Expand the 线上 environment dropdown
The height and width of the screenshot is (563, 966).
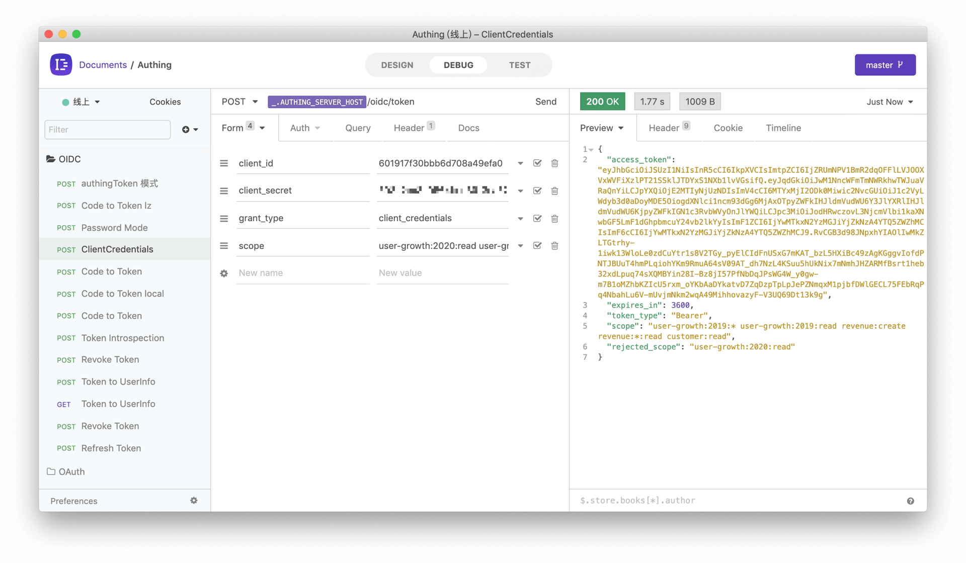coord(82,102)
